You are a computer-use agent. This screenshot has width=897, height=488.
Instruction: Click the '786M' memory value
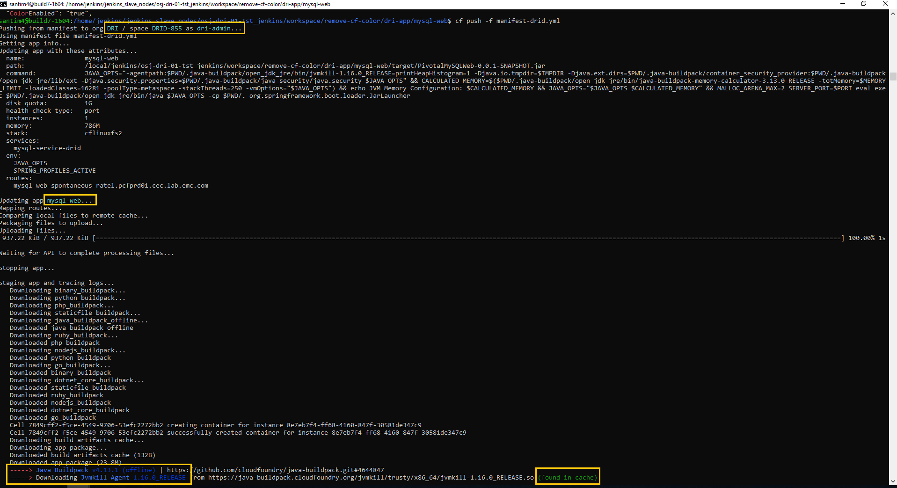coord(92,126)
